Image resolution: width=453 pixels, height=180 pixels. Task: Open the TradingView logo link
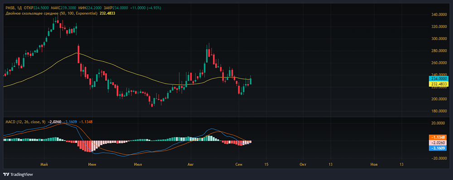tap(18, 175)
